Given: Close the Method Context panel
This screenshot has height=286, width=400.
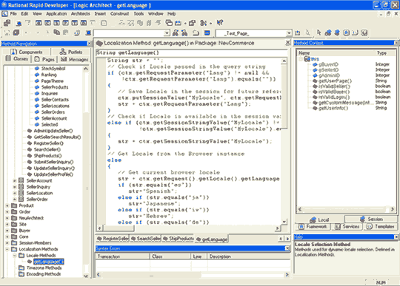Looking at the screenshot, I should coord(396,43).
